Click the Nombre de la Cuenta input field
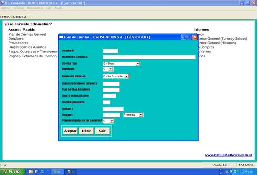This screenshot has width=258, height=175. (149, 57)
